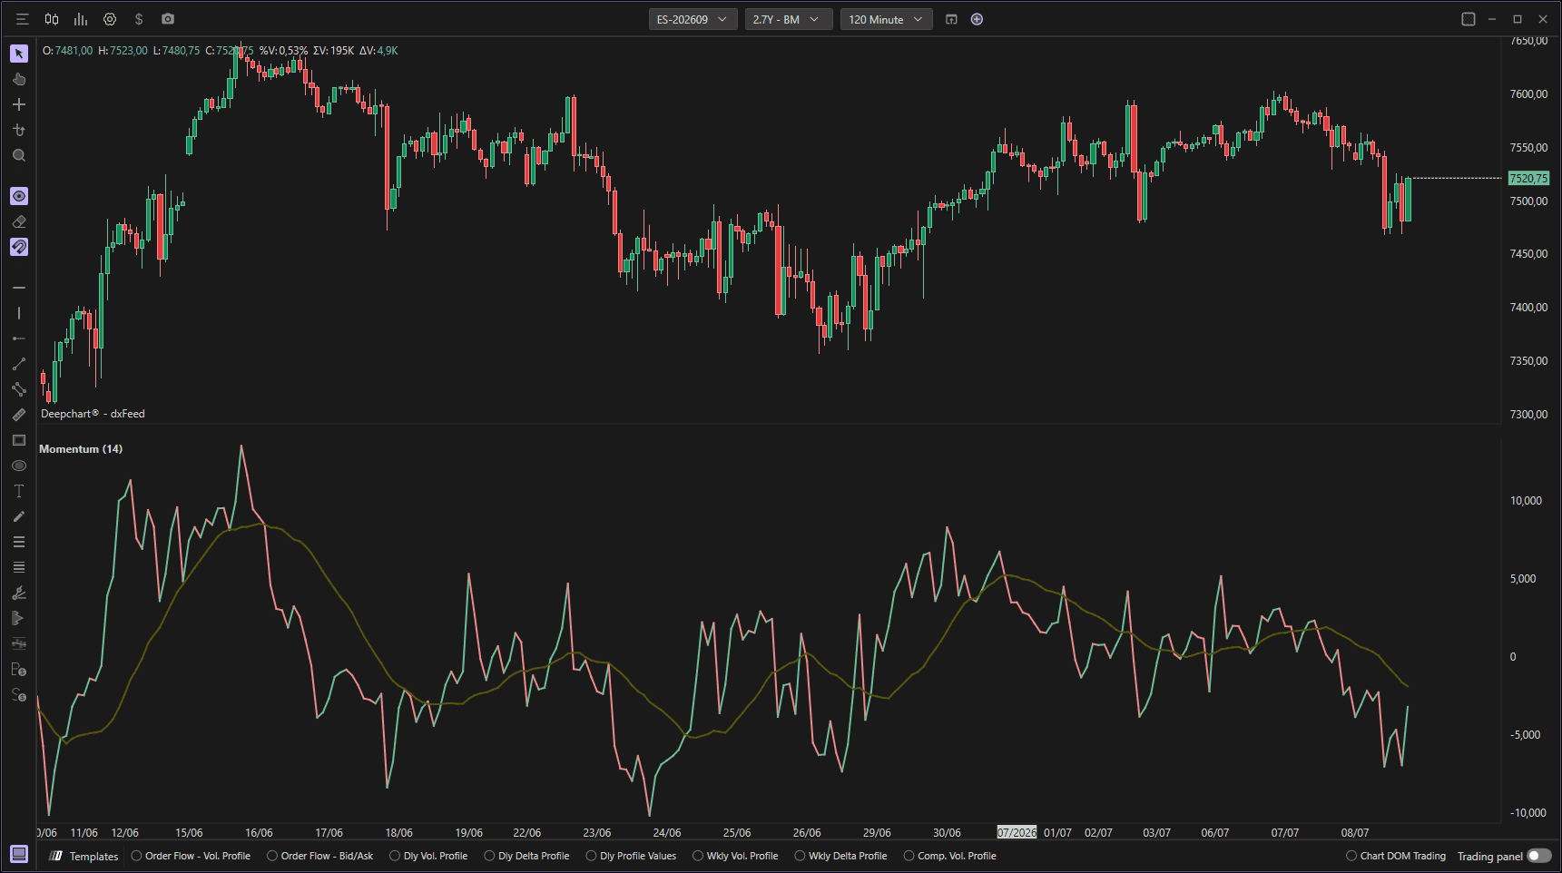
Task: Click the current price tag 7520,75
Action: [1528, 179]
